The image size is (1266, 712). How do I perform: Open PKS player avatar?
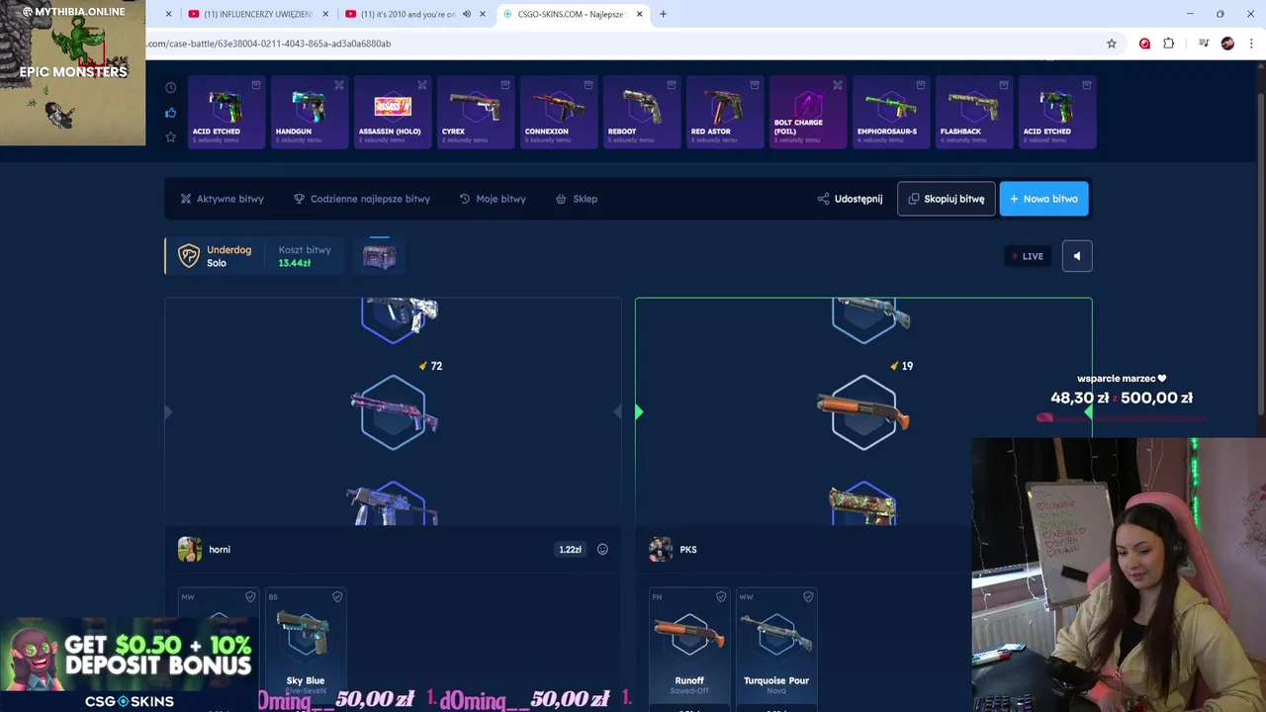pyautogui.click(x=661, y=549)
